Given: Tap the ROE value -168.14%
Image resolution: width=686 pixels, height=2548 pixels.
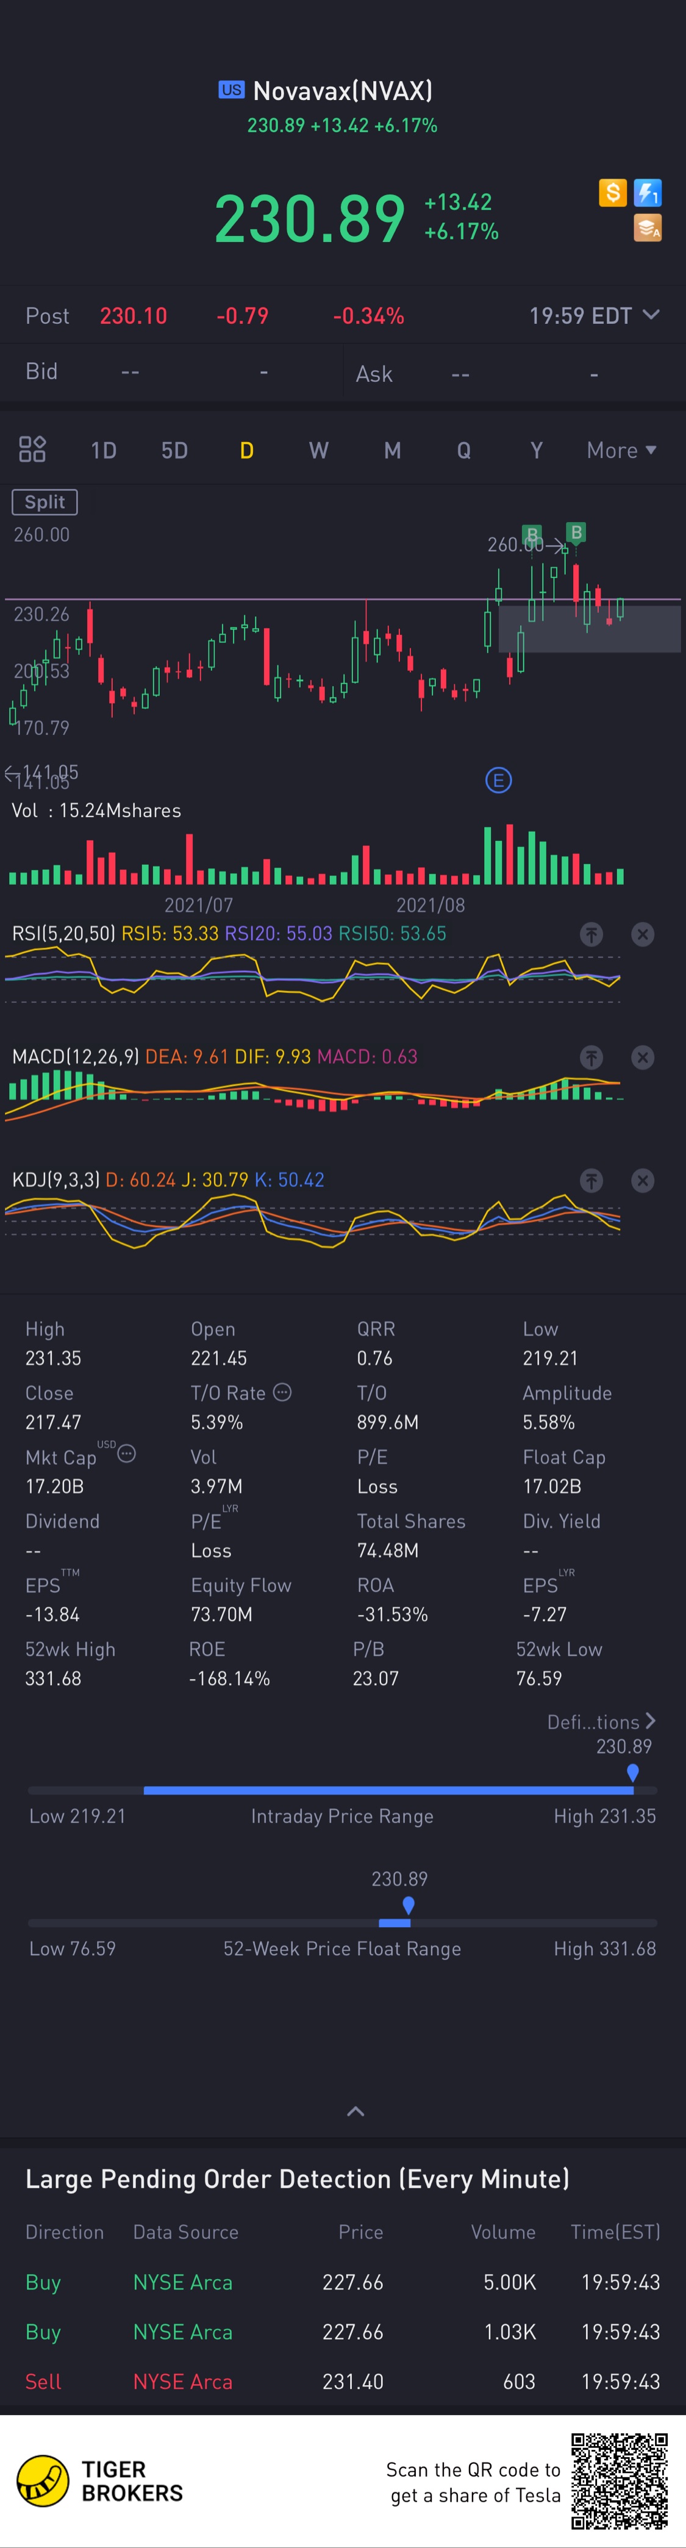Looking at the screenshot, I should tap(229, 1678).
